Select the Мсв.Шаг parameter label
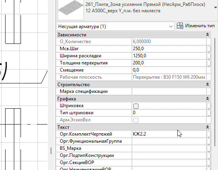 click(69, 49)
